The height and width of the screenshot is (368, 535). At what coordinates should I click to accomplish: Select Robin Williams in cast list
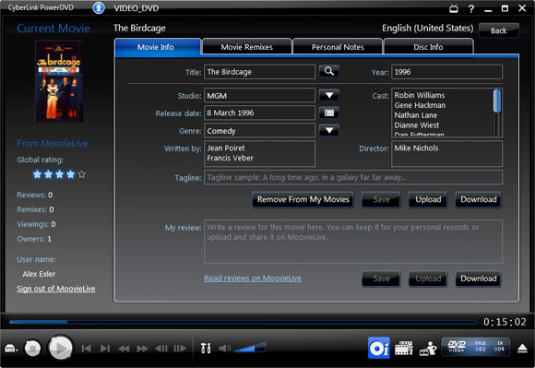[420, 95]
